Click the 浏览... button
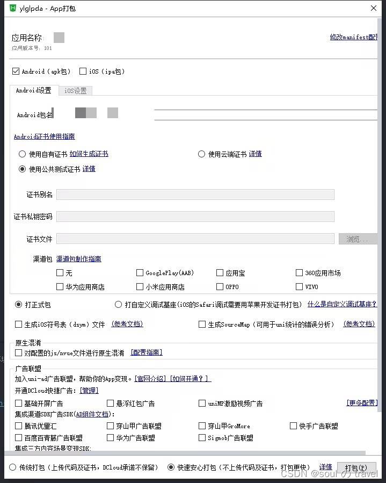 click(358, 239)
